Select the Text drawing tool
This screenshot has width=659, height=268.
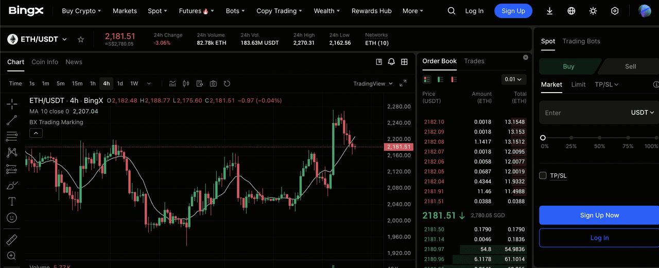pos(11,201)
